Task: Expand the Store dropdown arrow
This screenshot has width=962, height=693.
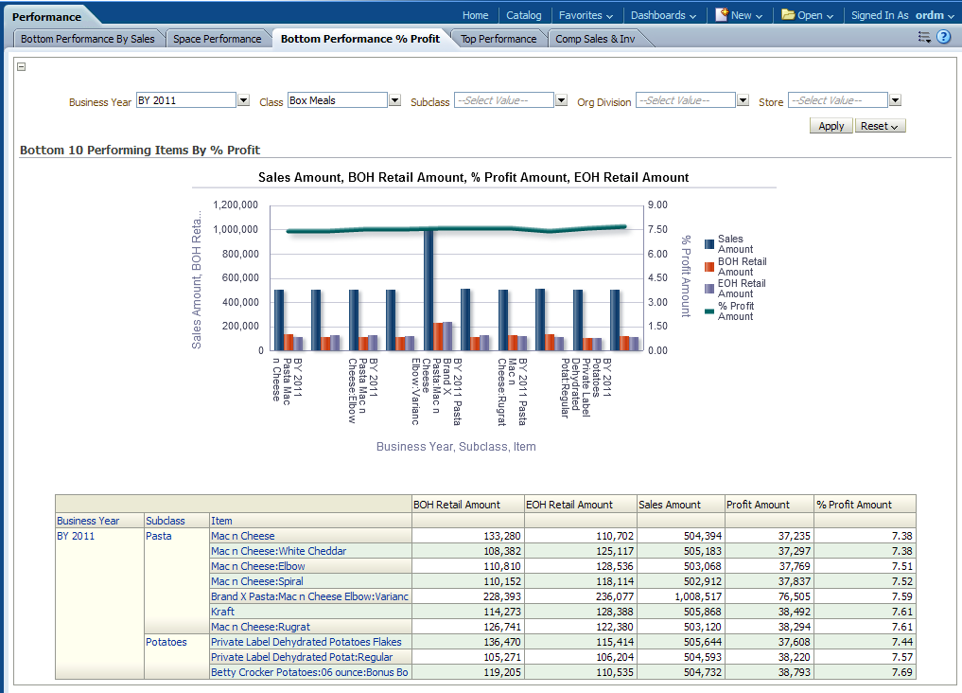Action: coord(895,100)
